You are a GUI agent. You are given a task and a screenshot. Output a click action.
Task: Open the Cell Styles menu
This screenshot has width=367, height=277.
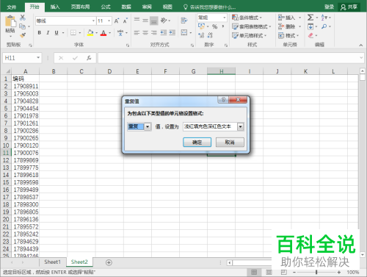249,35
